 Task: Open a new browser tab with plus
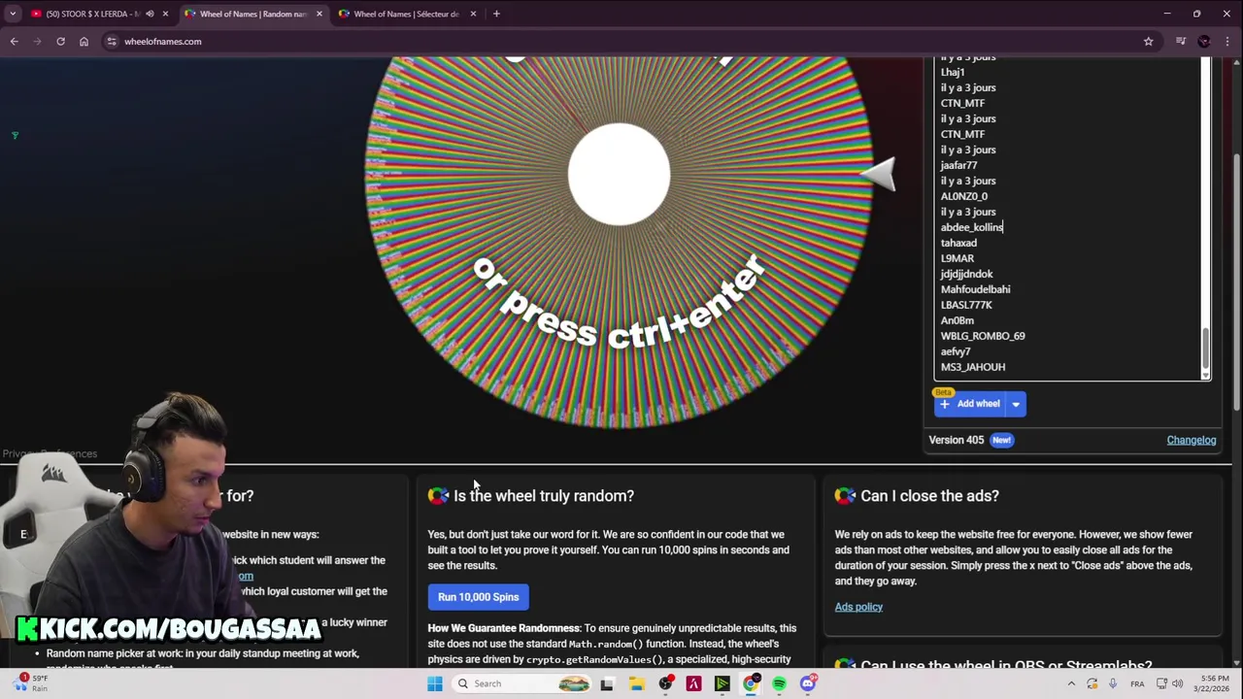(x=496, y=14)
